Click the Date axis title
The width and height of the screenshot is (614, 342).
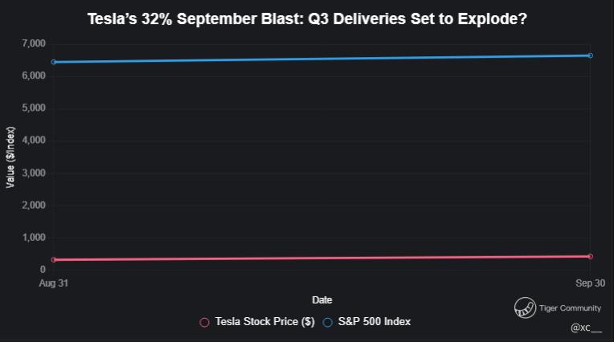tap(321, 300)
